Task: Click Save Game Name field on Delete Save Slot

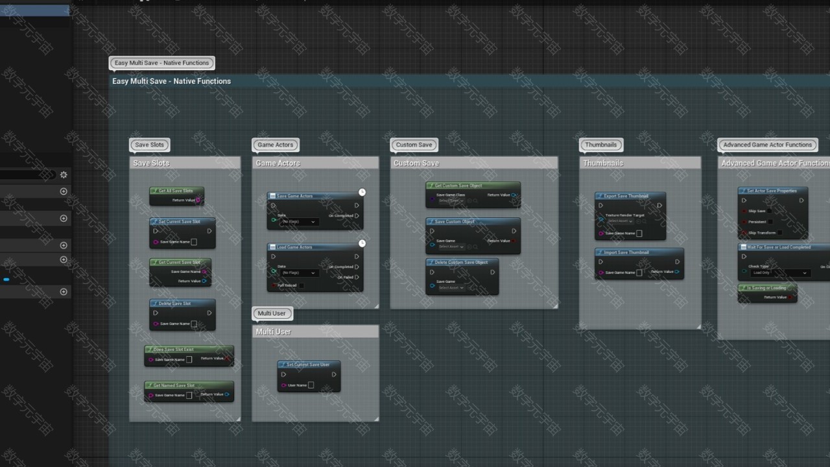Action: (x=194, y=324)
